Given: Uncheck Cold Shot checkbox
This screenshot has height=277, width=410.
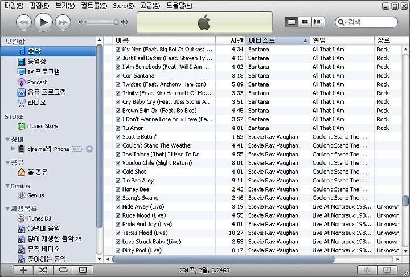Looking at the screenshot, I should (118, 172).
